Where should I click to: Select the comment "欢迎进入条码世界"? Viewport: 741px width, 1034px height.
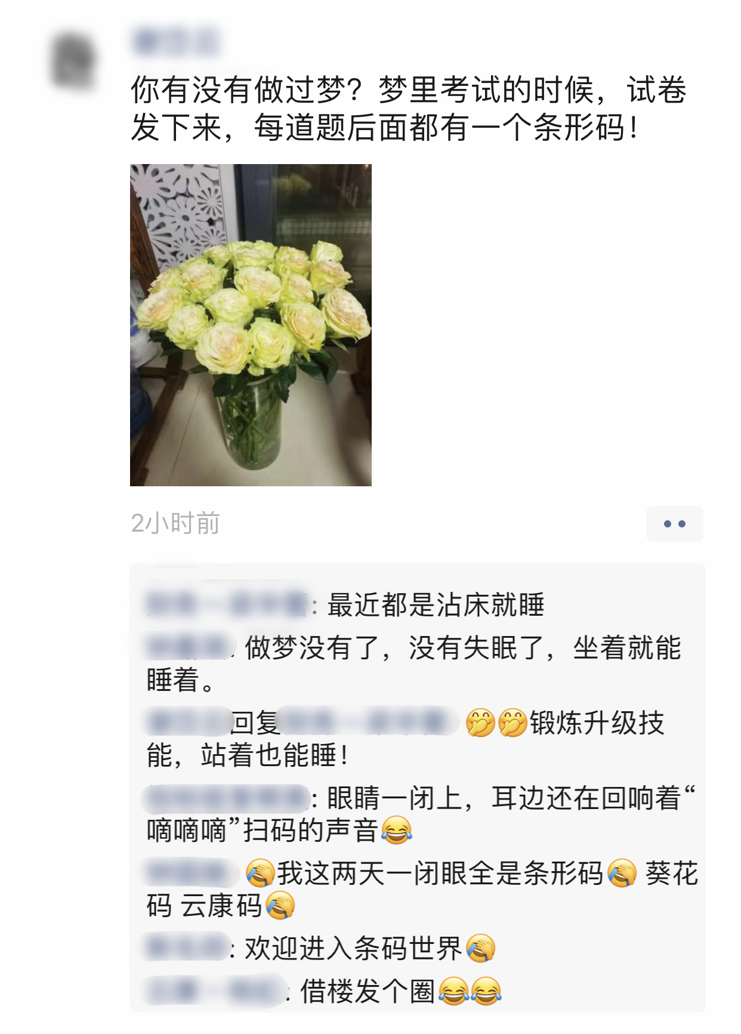point(353,947)
